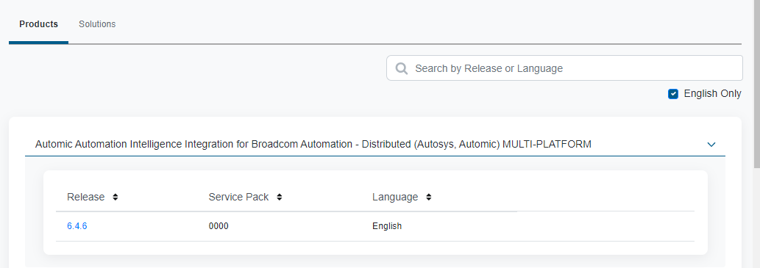Sort the table by Release column
The width and height of the screenshot is (760, 268).
coord(115,197)
